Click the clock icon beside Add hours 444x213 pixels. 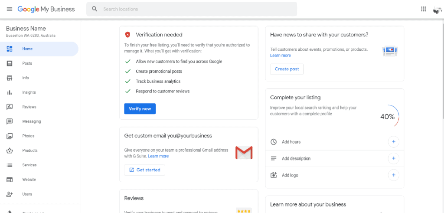274,142
